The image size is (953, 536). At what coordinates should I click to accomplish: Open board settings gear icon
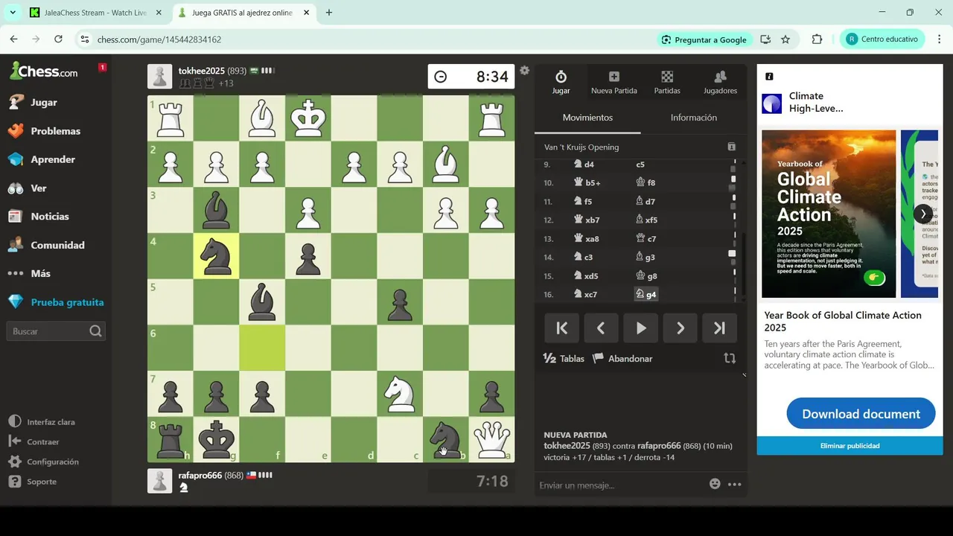tap(524, 71)
